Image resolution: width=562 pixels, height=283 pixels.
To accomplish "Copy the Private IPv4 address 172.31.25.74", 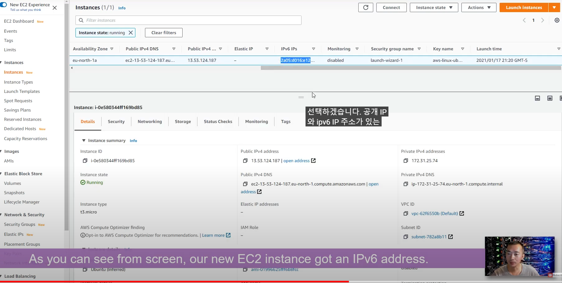I will point(406,161).
